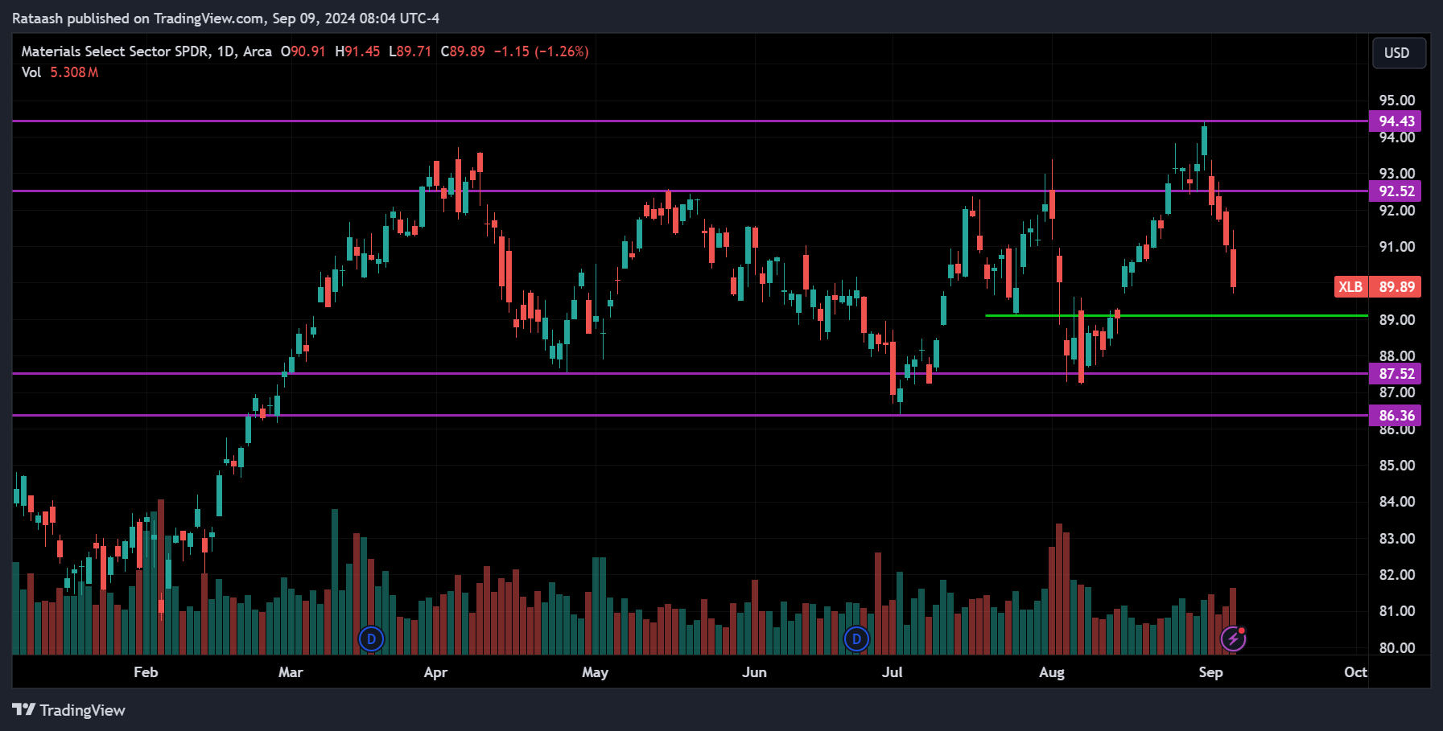Select the 87.52 price level label
The height and width of the screenshot is (731, 1443).
[1396, 374]
